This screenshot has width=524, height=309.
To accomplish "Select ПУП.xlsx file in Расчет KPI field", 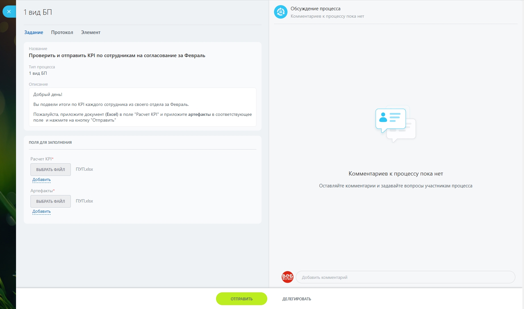I will 84,169.
